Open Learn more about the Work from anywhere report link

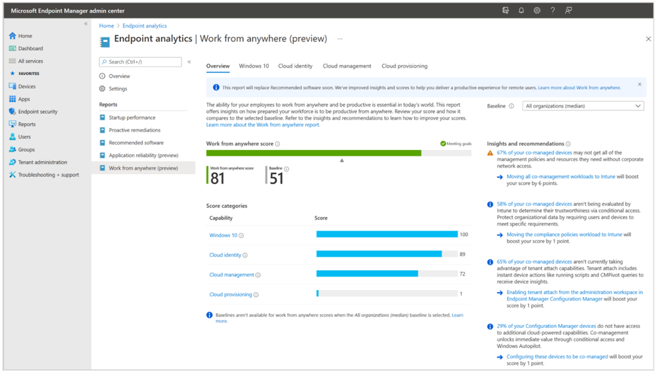262,125
